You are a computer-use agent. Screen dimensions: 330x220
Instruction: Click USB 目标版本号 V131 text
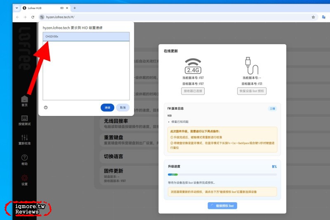click(252, 84)
